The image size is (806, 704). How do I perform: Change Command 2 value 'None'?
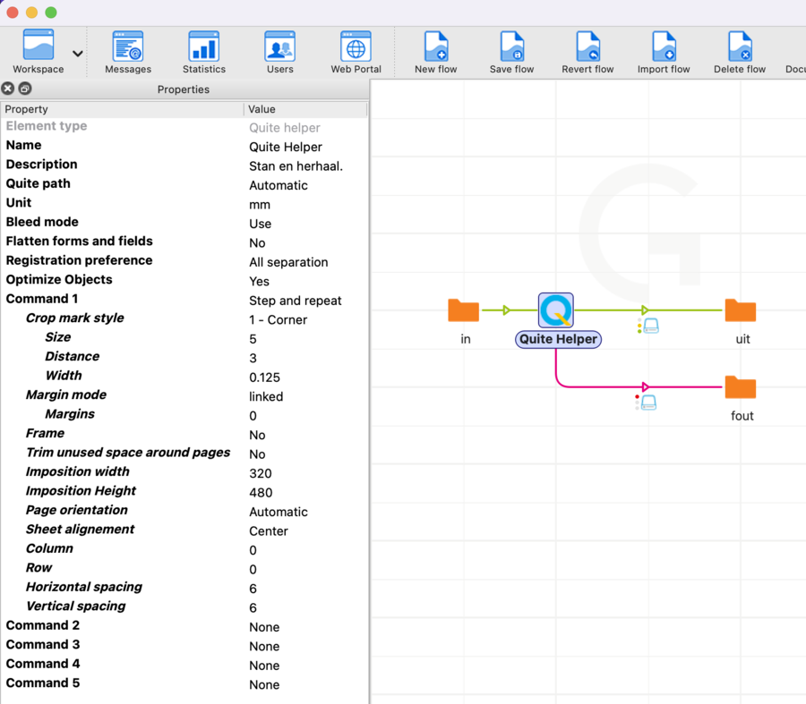[x=264, y=627]
